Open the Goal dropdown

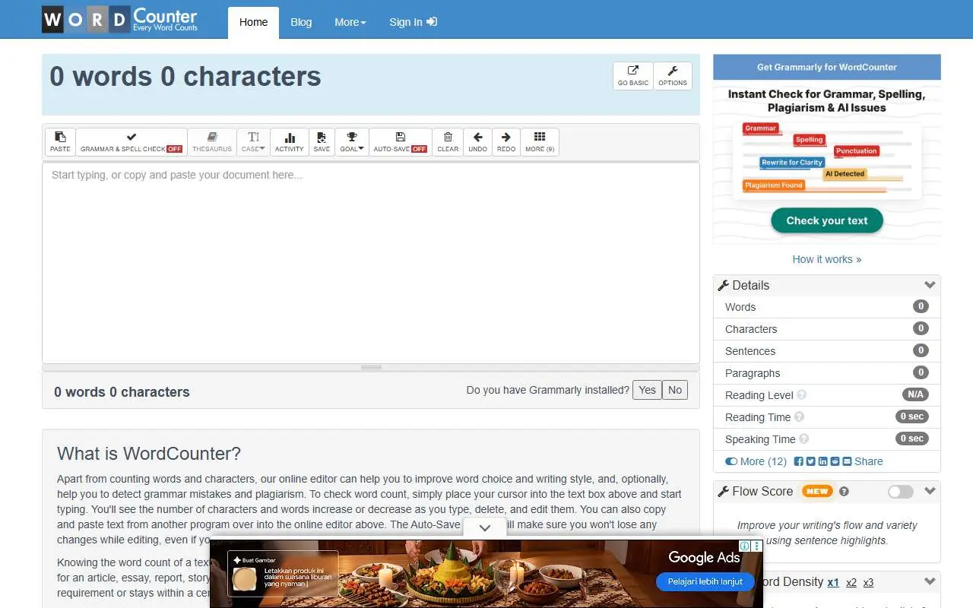click(351, 142)
